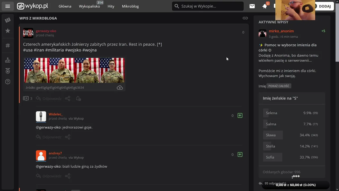Vote for Sława in poll

click(x=292, y=135)
